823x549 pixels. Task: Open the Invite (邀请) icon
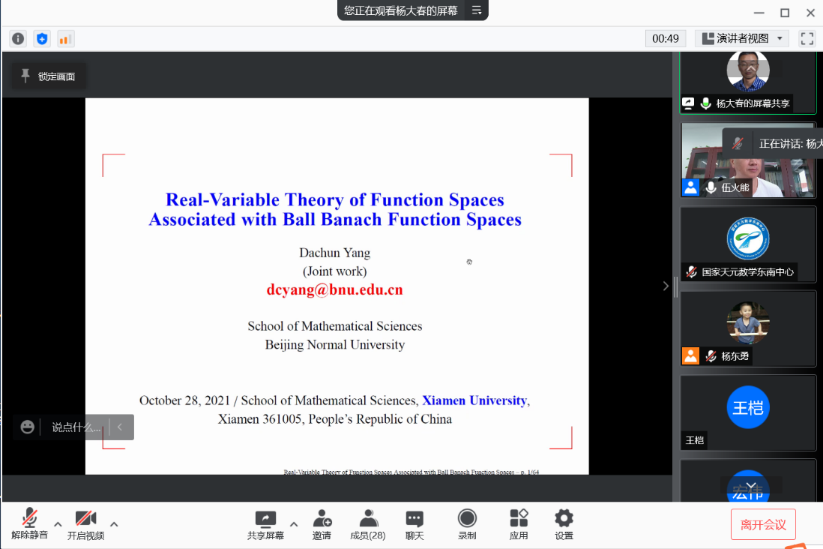pyautogui.click(x=322, y=524)
